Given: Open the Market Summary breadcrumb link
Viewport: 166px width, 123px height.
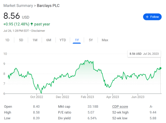Looking at the screenshot, I should point(18,6).
